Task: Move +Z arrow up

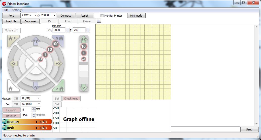Action: (x=84, y=39)
